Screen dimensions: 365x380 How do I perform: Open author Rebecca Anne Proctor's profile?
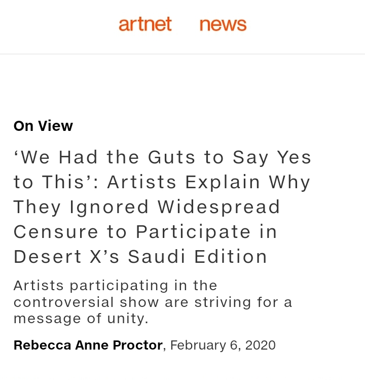pos(88,346)
